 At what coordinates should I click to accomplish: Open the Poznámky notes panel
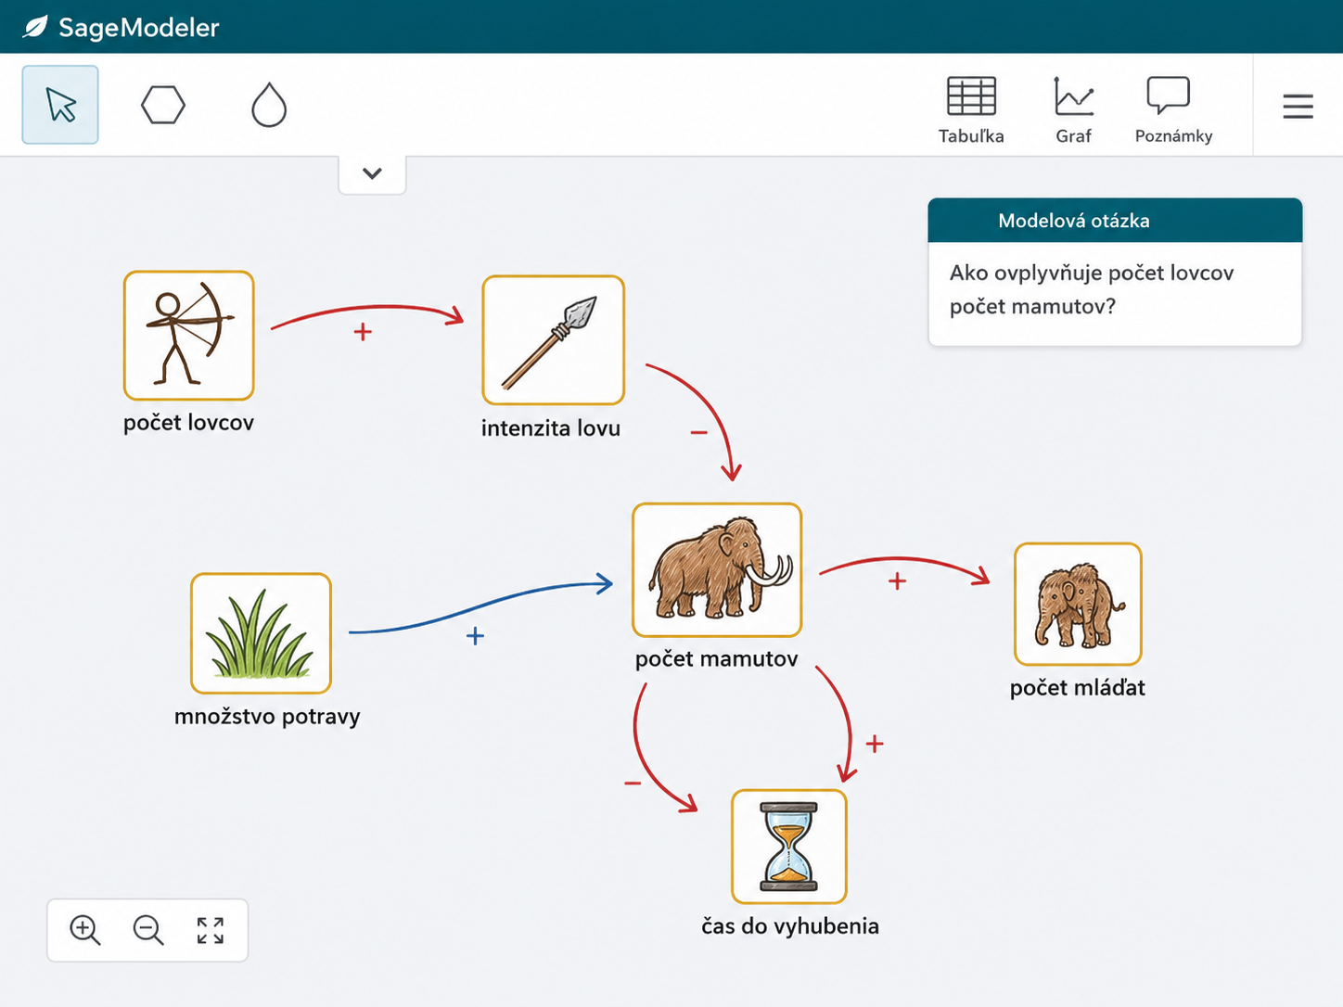point(1173,110)
